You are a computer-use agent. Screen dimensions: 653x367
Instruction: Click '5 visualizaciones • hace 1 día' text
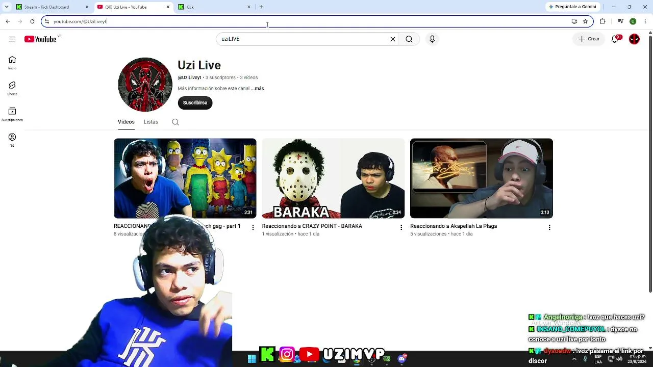pyautogui.click(x=441, y=234)
